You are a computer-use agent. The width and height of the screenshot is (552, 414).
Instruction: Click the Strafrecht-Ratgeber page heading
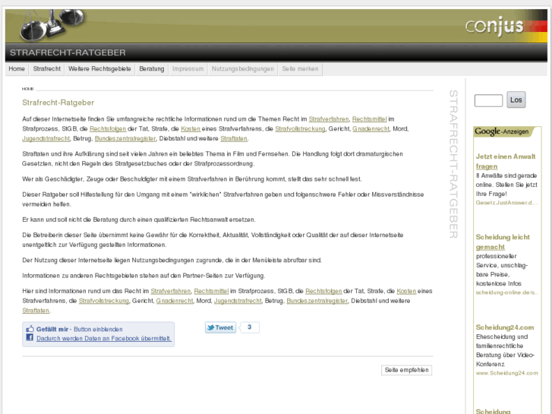(58, 103)
